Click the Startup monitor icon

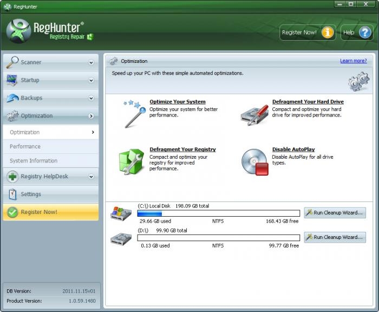(x=12, y=80)
